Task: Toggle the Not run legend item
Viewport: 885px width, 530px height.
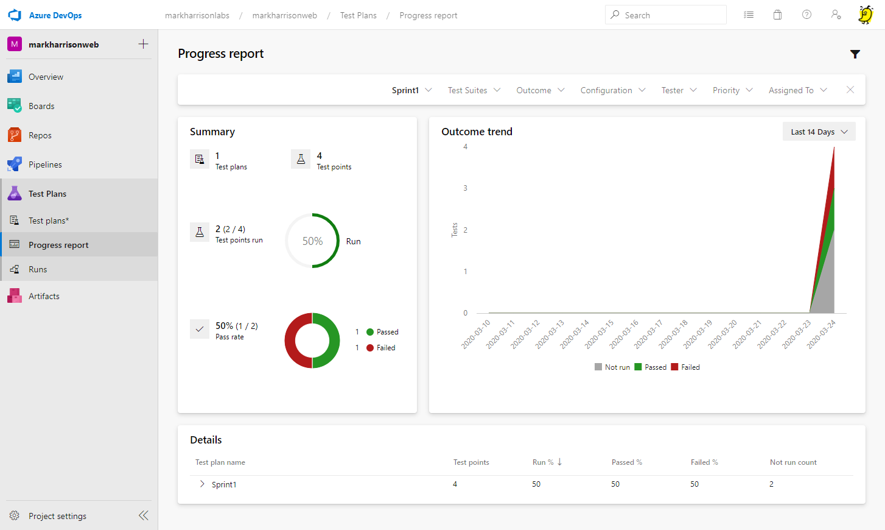Action: click(612, 367)
